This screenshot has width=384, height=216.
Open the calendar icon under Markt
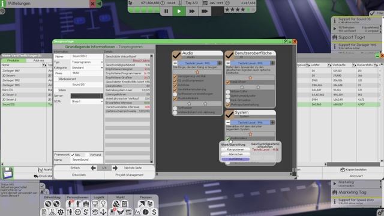(124, 203)
